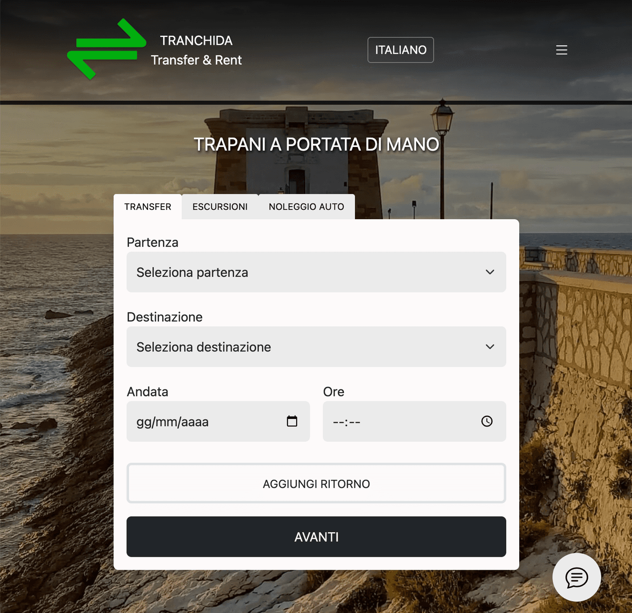This screenshot has width=632, height=613.
Task: Open the NOLEGGIO AUTO tab
Action: coord(305,206)
